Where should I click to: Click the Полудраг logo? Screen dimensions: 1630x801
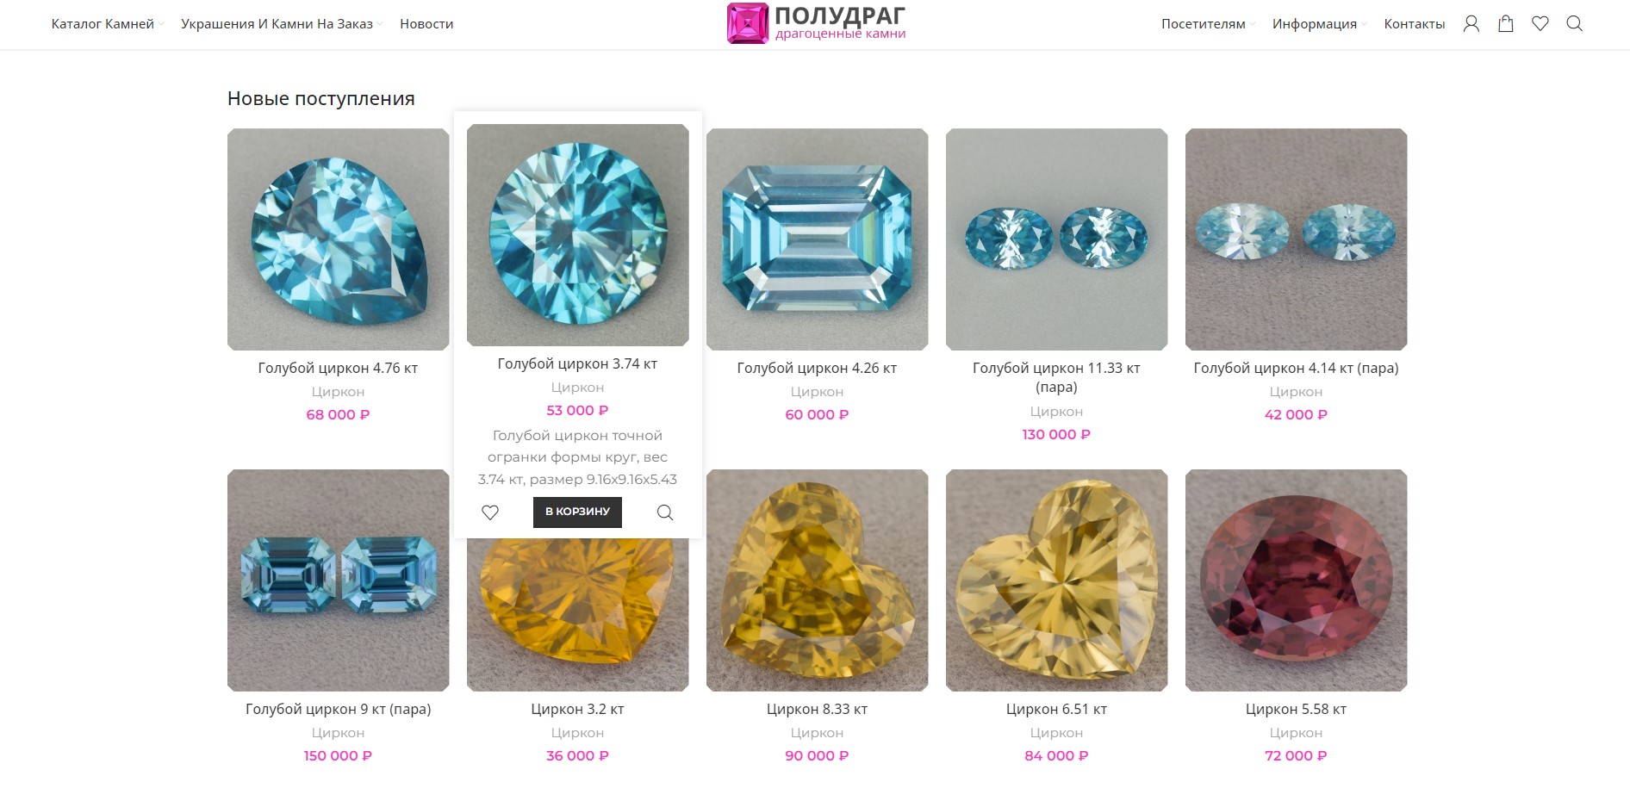tap(816, 23)
